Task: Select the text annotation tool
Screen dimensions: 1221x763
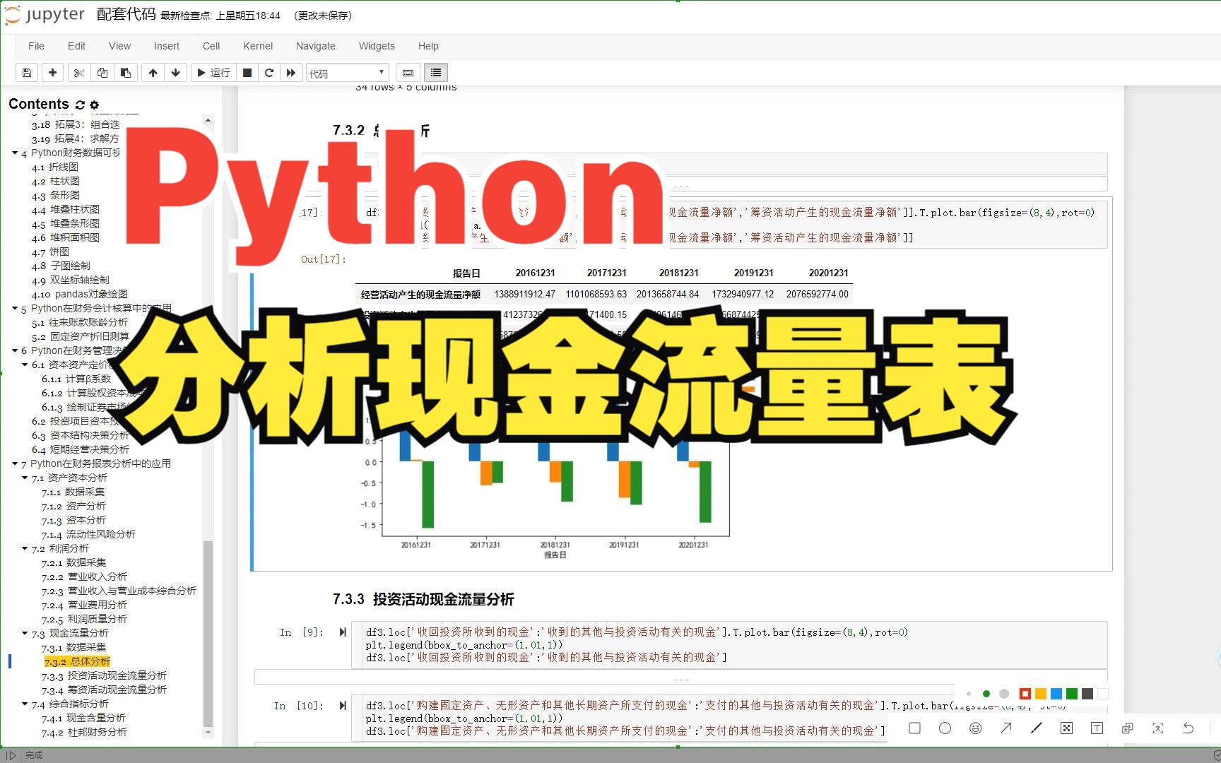Action: click(x=1097, y=728)
